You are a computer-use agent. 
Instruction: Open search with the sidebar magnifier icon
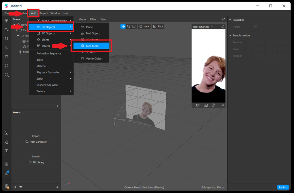(x=7, y=75)
